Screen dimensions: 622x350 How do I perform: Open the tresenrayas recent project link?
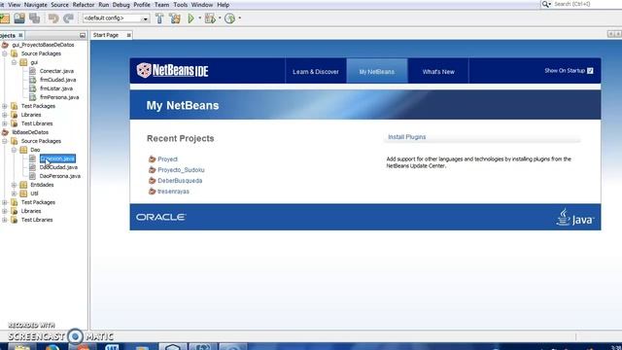(x=173, y=192)
